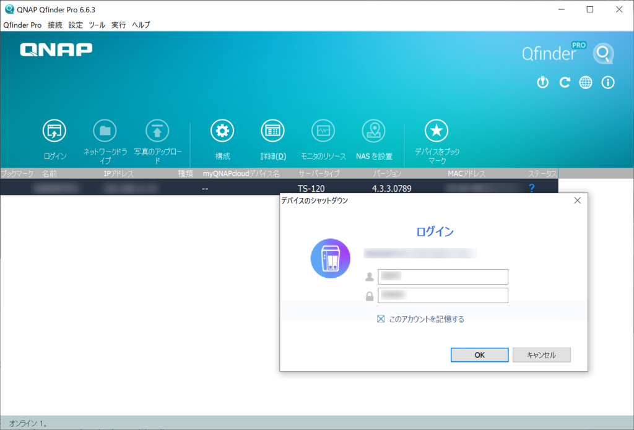Click the globe language icon
This screenshot has height=430, width=634.
[586, 82]
